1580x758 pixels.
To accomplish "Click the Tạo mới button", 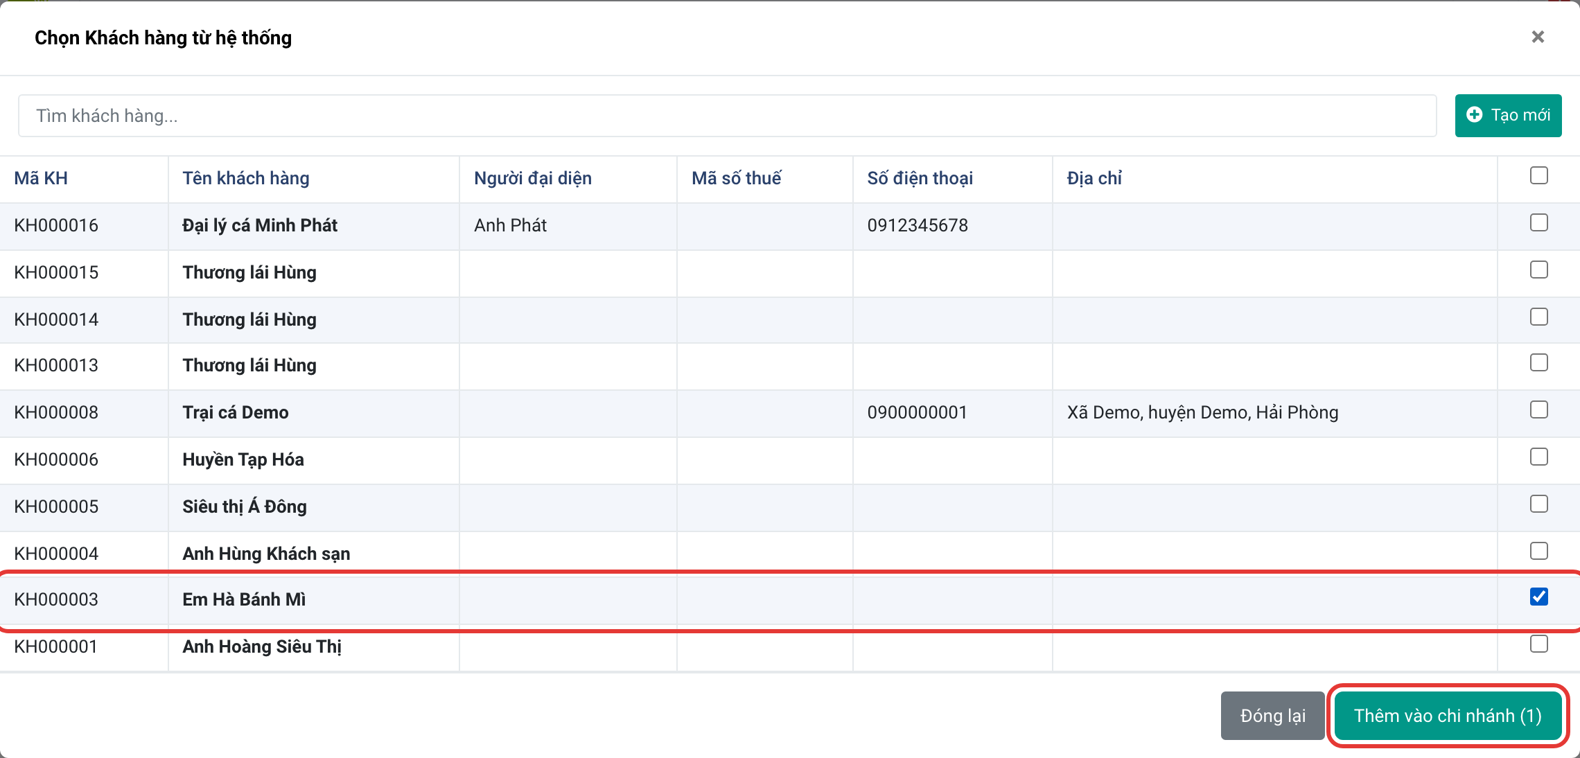I will (x=1508, y=115).
